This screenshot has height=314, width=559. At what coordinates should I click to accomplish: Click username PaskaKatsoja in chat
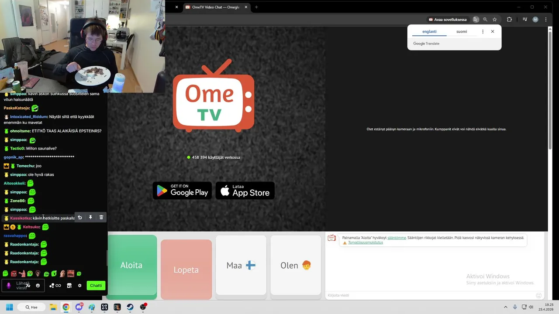click(17, 108)
